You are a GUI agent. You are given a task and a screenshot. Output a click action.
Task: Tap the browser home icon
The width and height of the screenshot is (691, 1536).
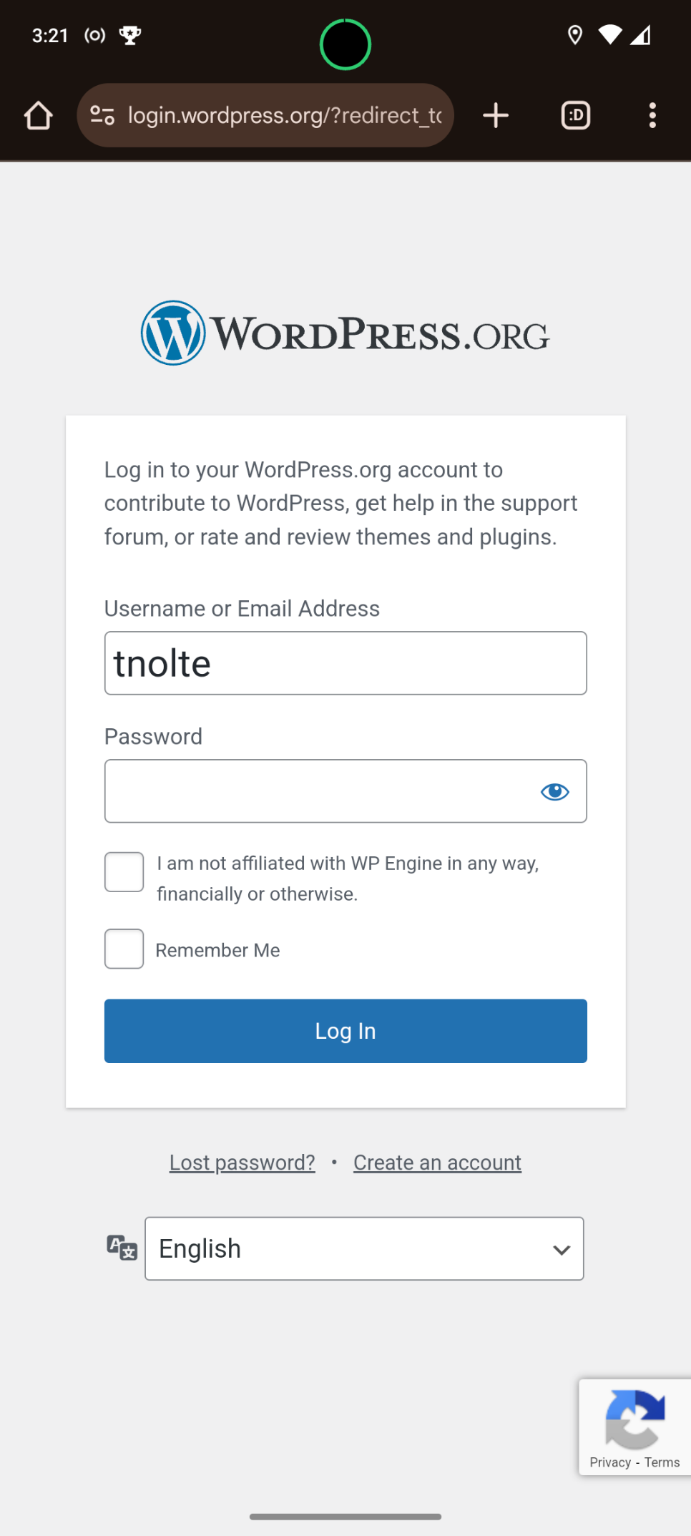(x=38, y=115)
